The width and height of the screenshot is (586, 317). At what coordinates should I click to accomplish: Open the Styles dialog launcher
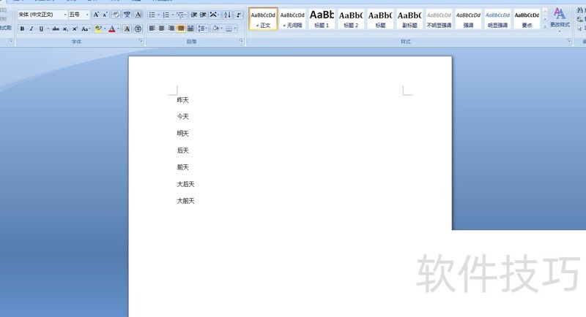click(x=569, y=41)
